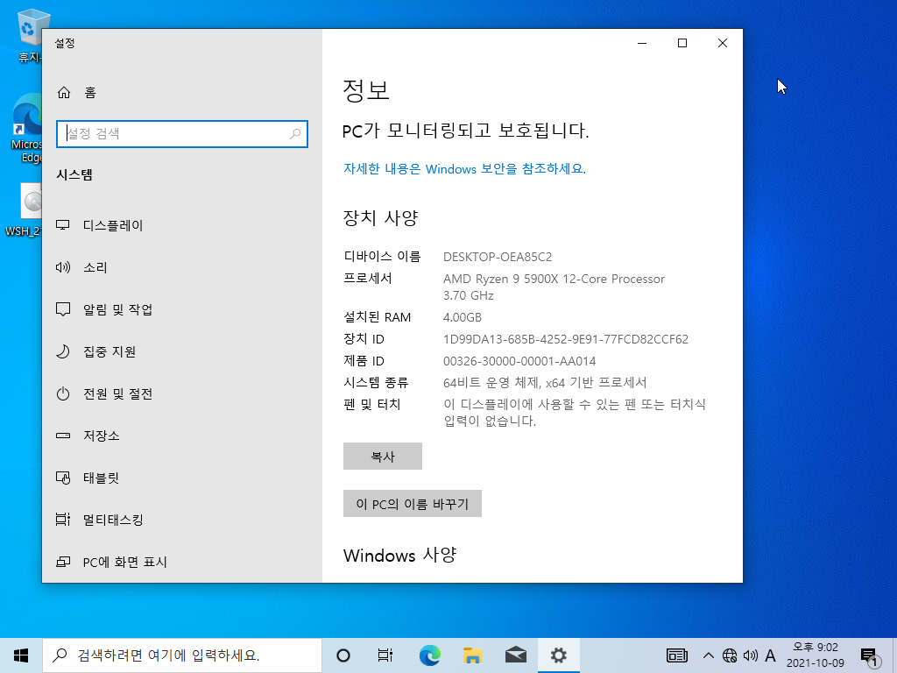Select the speaker icon next to 소리
This screenshot has height=673, width=897.
point(63,267)
